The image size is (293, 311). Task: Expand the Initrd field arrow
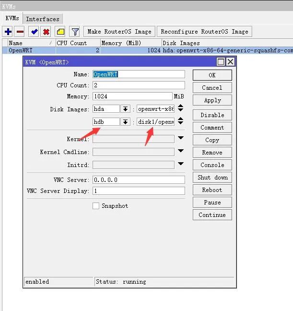tap(181, 164)
